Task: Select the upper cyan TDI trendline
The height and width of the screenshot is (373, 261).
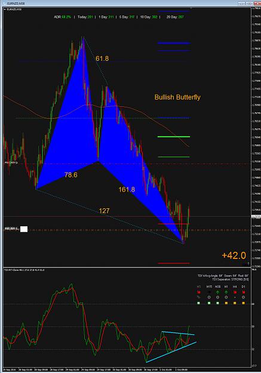Action: tap(178, 333)
